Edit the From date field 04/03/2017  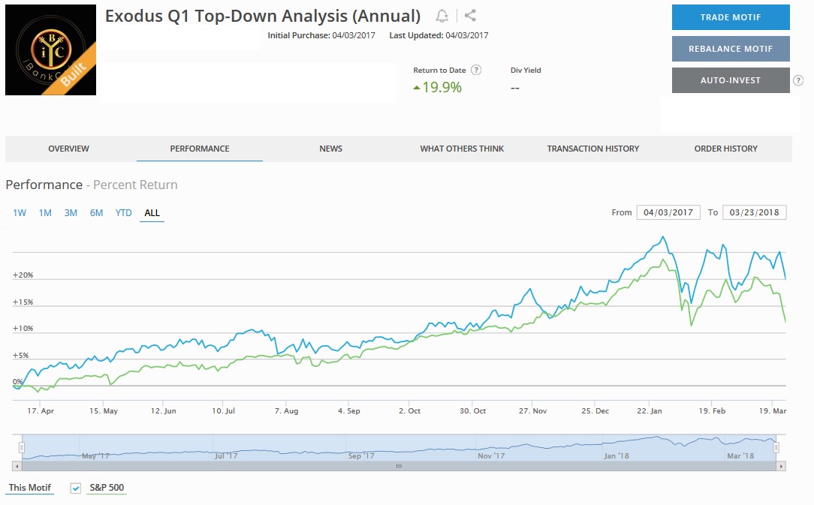[668, 212]
